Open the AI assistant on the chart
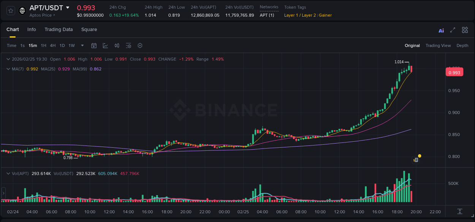Image resolution: width=475 pixels, height=222 pixels. tap(441, 30)
